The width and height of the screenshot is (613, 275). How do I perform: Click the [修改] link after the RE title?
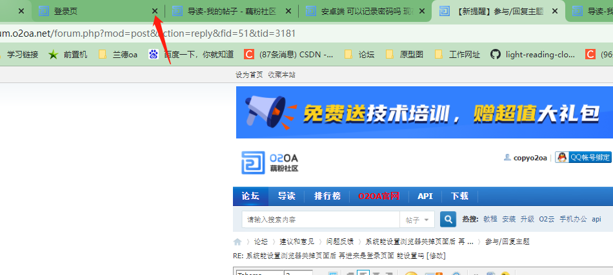point(436,256)
